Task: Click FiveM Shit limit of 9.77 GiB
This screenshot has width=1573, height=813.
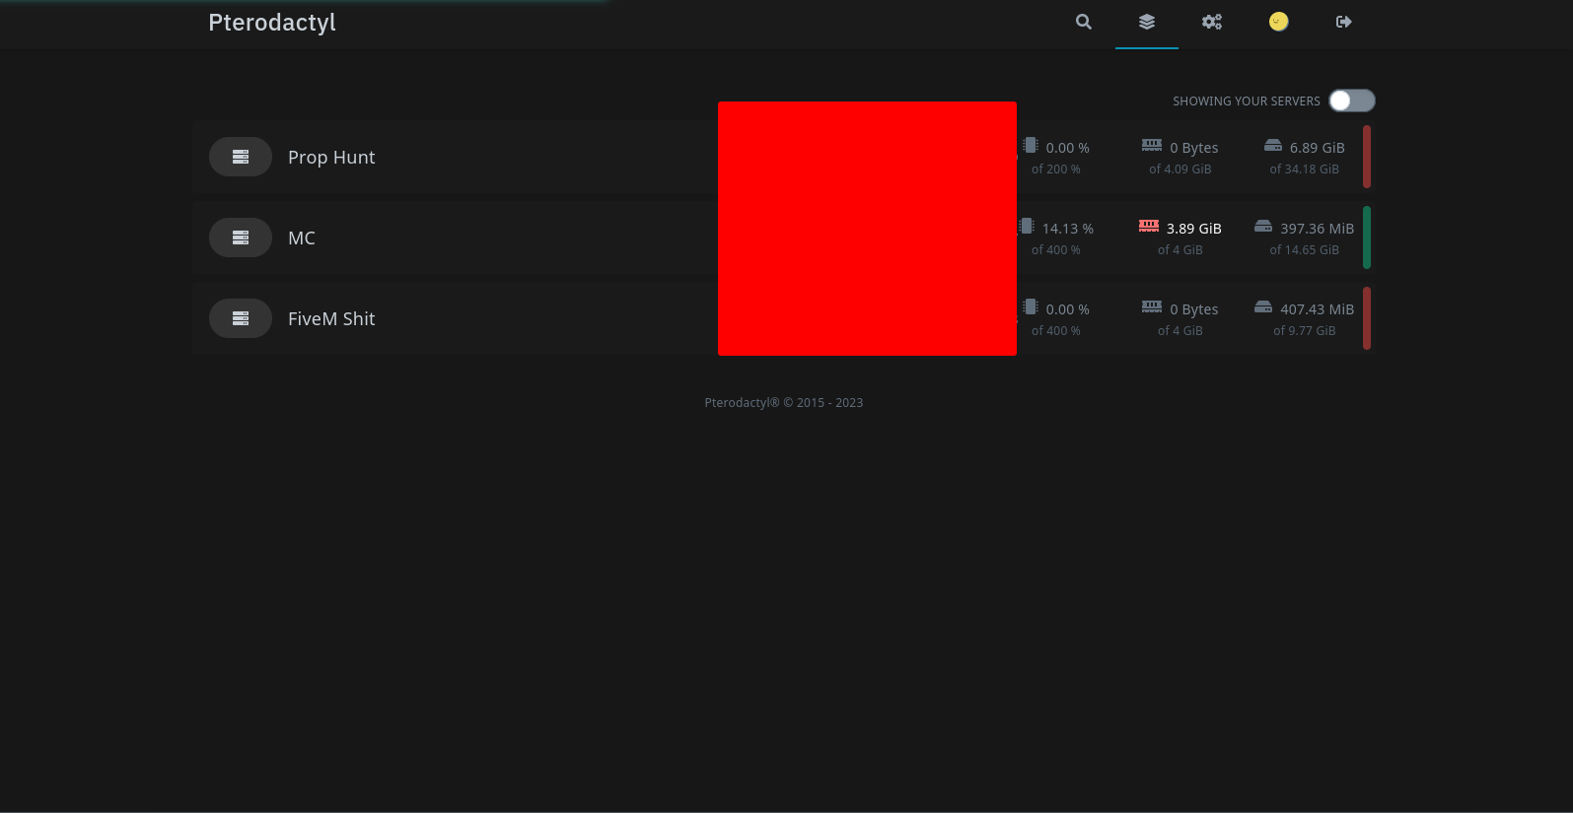Action: (1305, 331)
